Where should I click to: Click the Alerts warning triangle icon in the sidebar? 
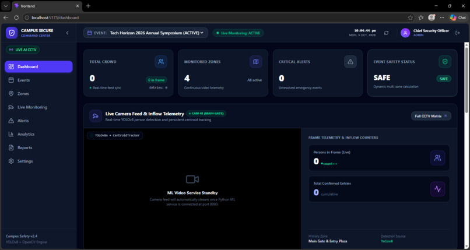[11, 121]
